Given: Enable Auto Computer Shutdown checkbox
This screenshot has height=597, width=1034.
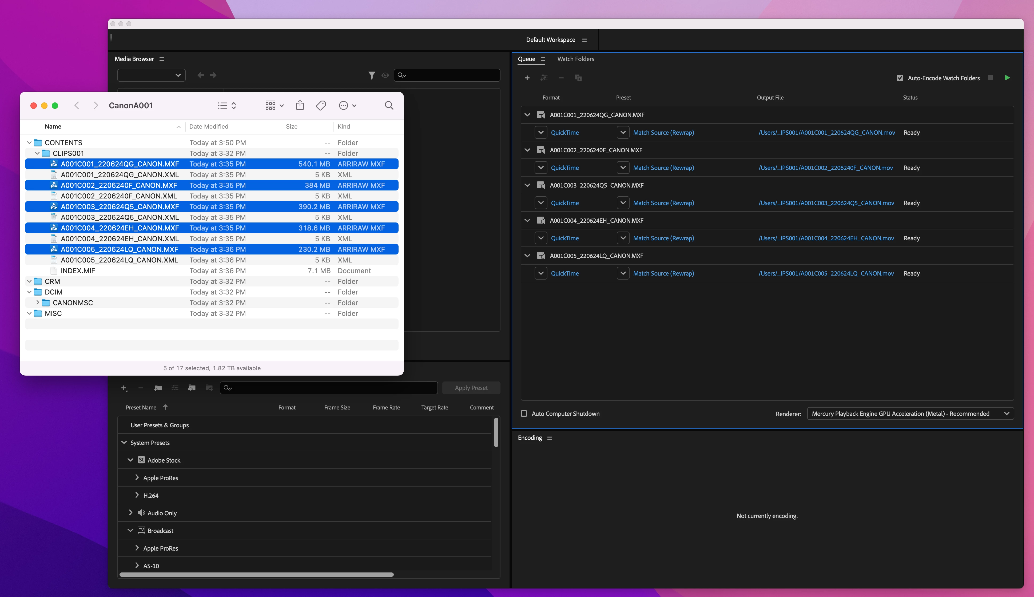Looking at the screenshot, I should tap(524, 413).
